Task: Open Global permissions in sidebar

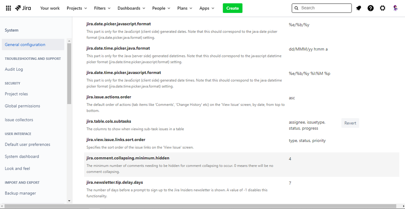Action: (22, 106)
